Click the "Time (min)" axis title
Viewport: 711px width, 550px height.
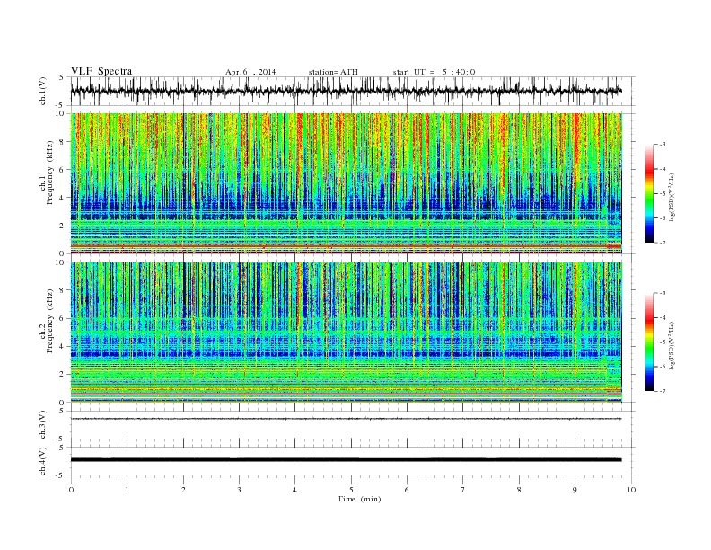click(359, 499)
